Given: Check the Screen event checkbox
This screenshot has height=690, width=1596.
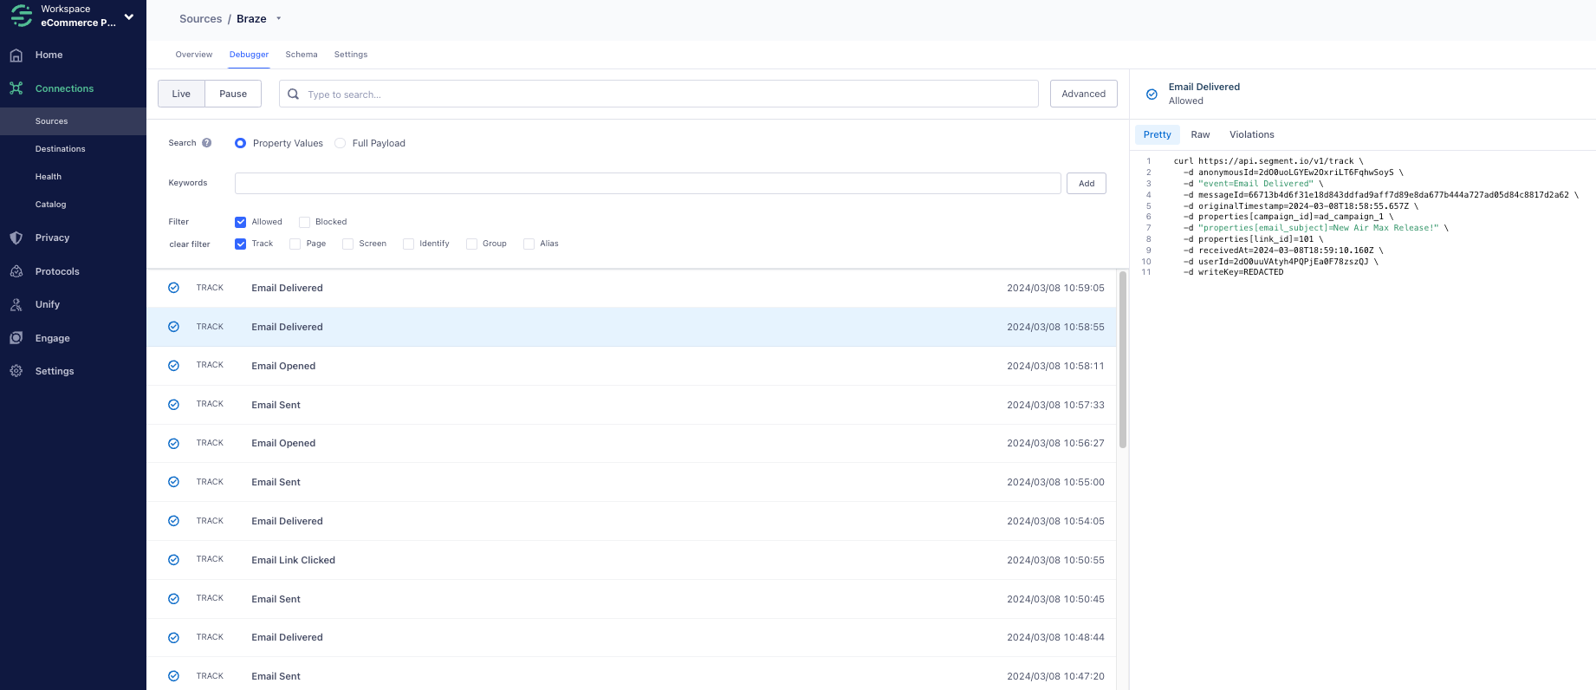Looking at the screenshot, I should click(347, 244).
